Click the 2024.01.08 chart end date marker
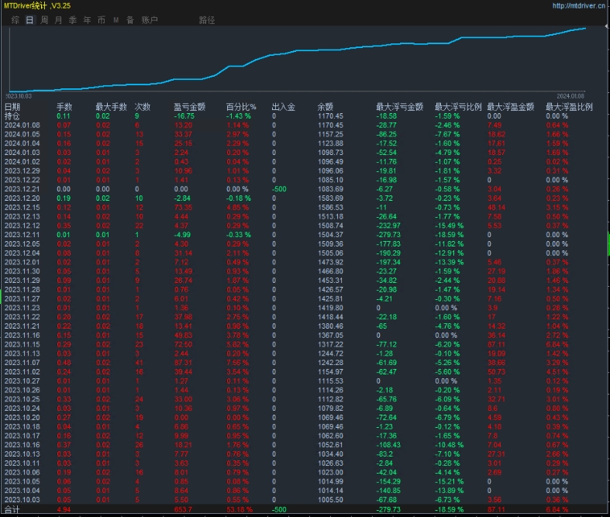Viewport: 610px width, 517px height. [x=572, y=95]
